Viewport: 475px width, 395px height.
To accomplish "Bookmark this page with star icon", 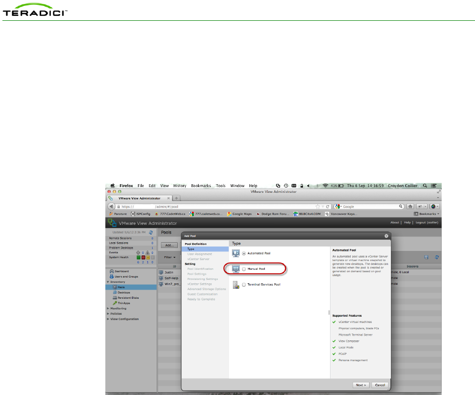I will click(317, 206).
